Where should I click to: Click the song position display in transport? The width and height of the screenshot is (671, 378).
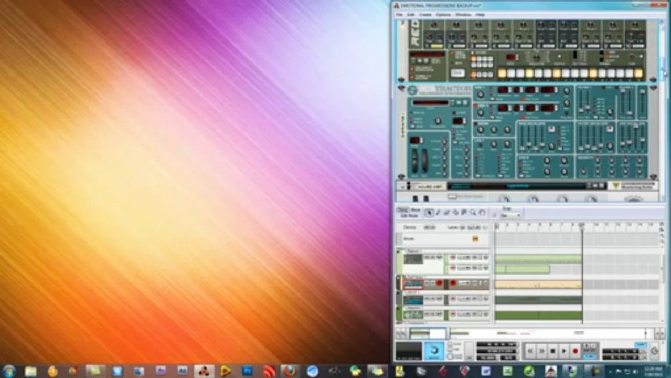(x=496, y=344)
